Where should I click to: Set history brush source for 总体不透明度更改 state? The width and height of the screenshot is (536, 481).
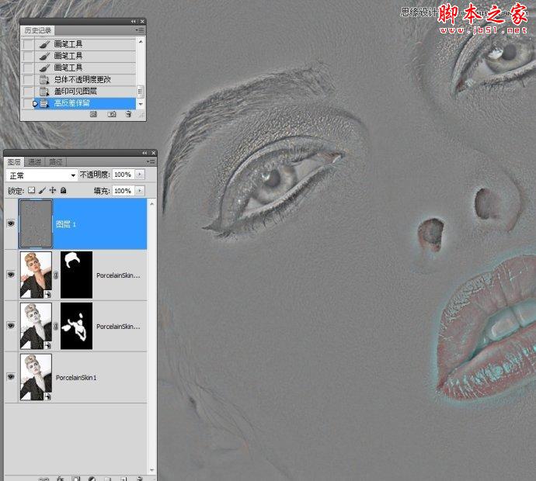[x=28, y=80]
